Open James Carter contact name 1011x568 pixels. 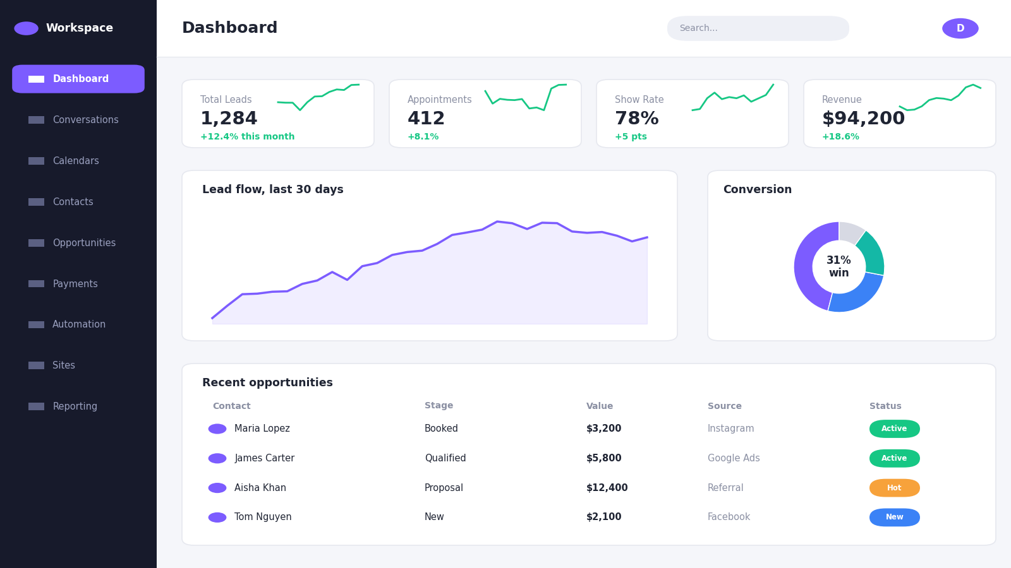pyautogui.click(x=264, y=458)
